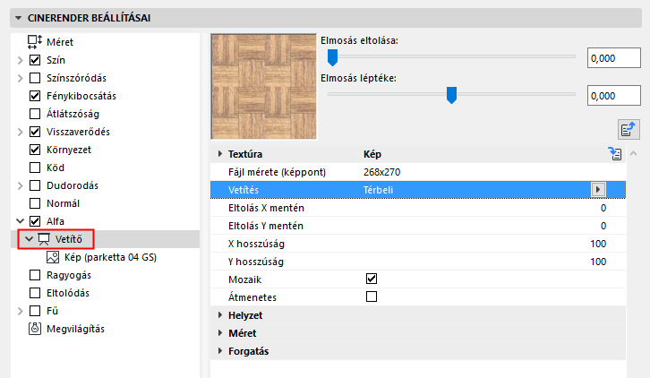
Task: Check the Fű checkbox
Action: click(x=35, y=311)
